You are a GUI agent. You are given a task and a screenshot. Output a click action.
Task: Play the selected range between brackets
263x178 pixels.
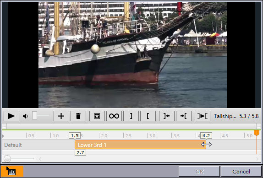[203, 116]
